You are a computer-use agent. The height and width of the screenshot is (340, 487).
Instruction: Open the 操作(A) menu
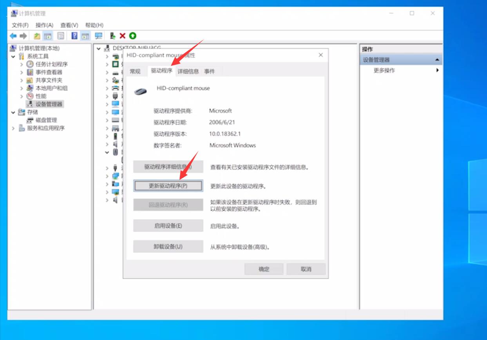click(44, 25)
